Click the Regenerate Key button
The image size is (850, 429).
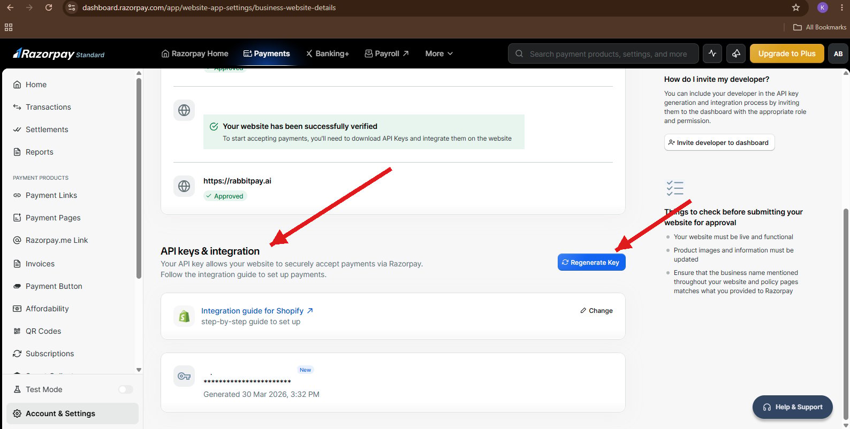(x=591, y=262)
